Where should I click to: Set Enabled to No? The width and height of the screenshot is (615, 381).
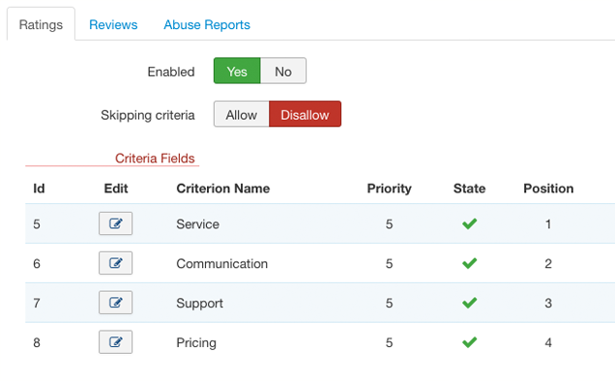[283, 71]
